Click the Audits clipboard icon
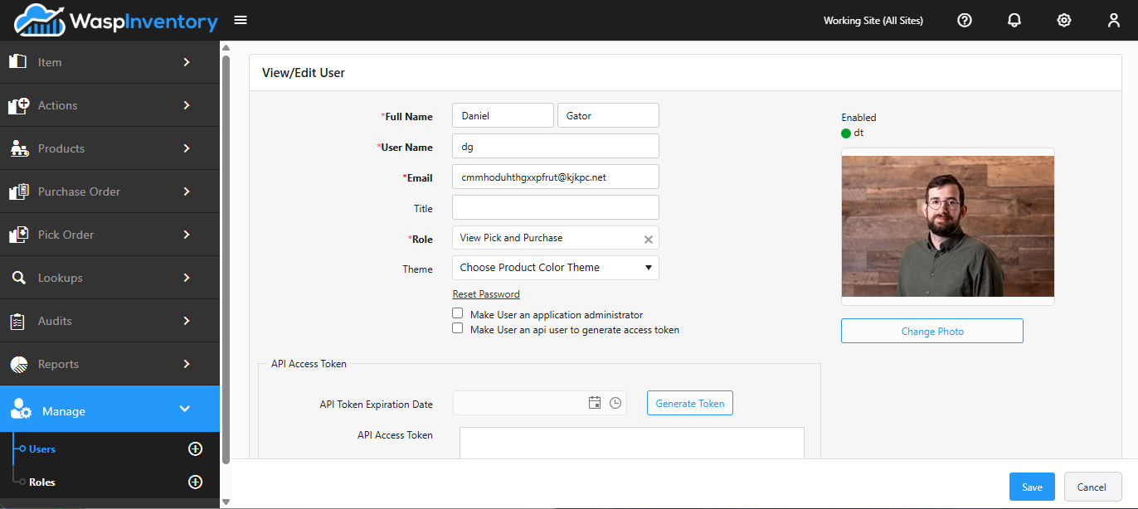Screen dimensions: 1138x509 (17, 321)
